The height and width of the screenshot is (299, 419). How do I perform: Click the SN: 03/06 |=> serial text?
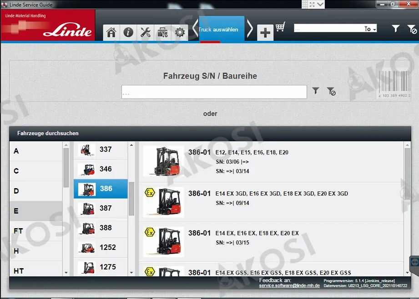click(232, 162)
